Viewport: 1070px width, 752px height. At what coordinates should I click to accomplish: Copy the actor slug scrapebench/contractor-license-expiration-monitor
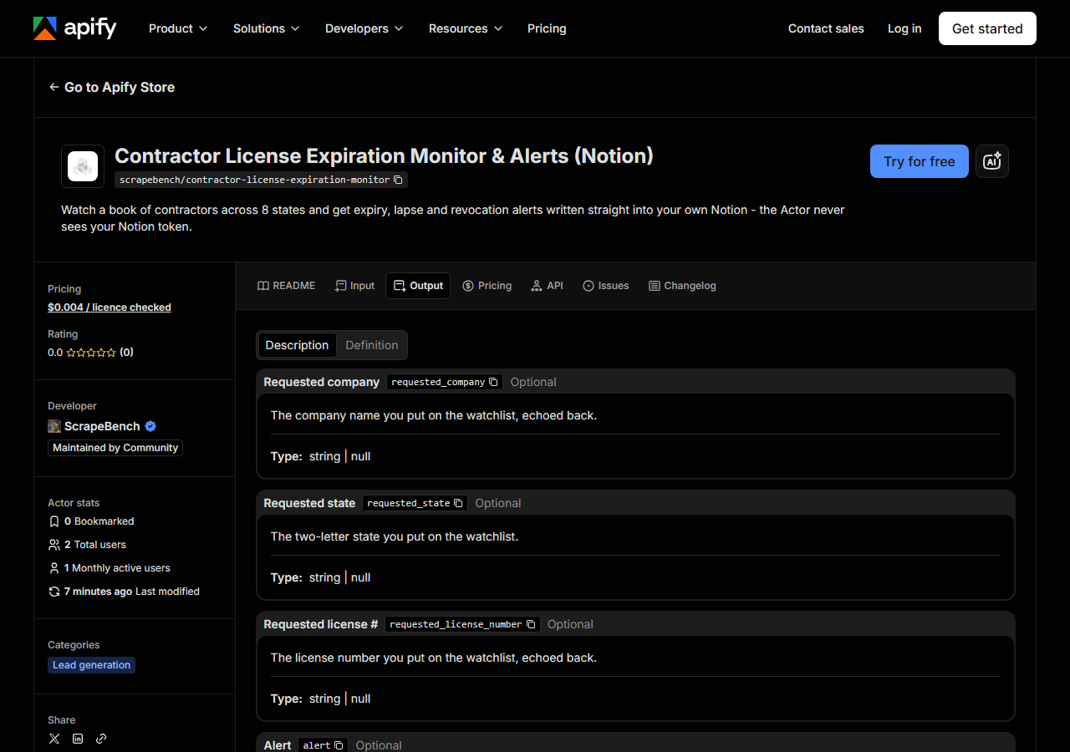tap(399, 180)
